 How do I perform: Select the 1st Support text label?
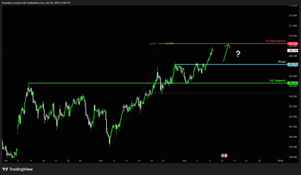(277, 80)
